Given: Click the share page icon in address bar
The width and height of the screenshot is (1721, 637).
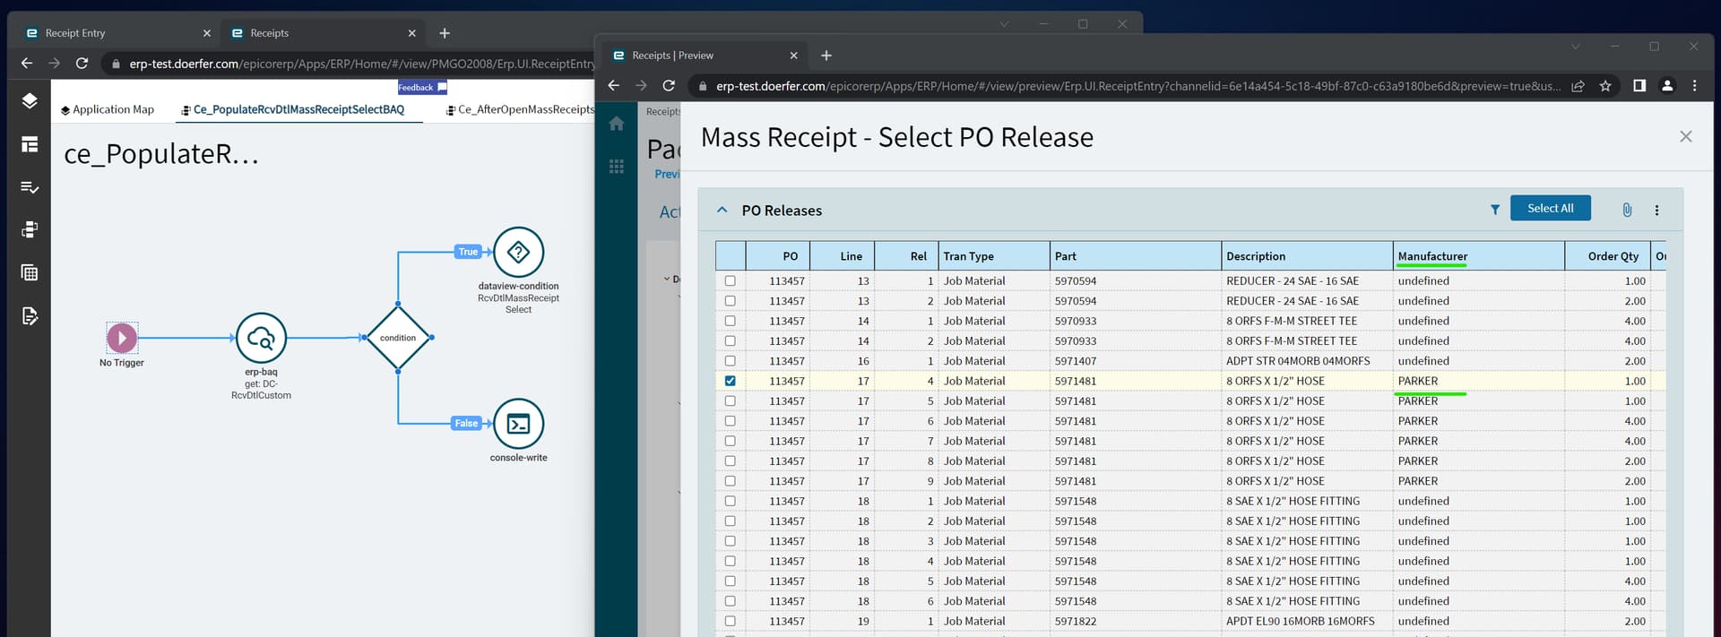Looking at the screenshot, I should (1578, 86).
